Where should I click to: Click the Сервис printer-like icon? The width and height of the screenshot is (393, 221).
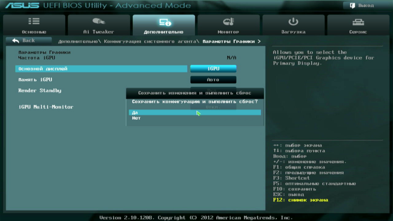358,22
